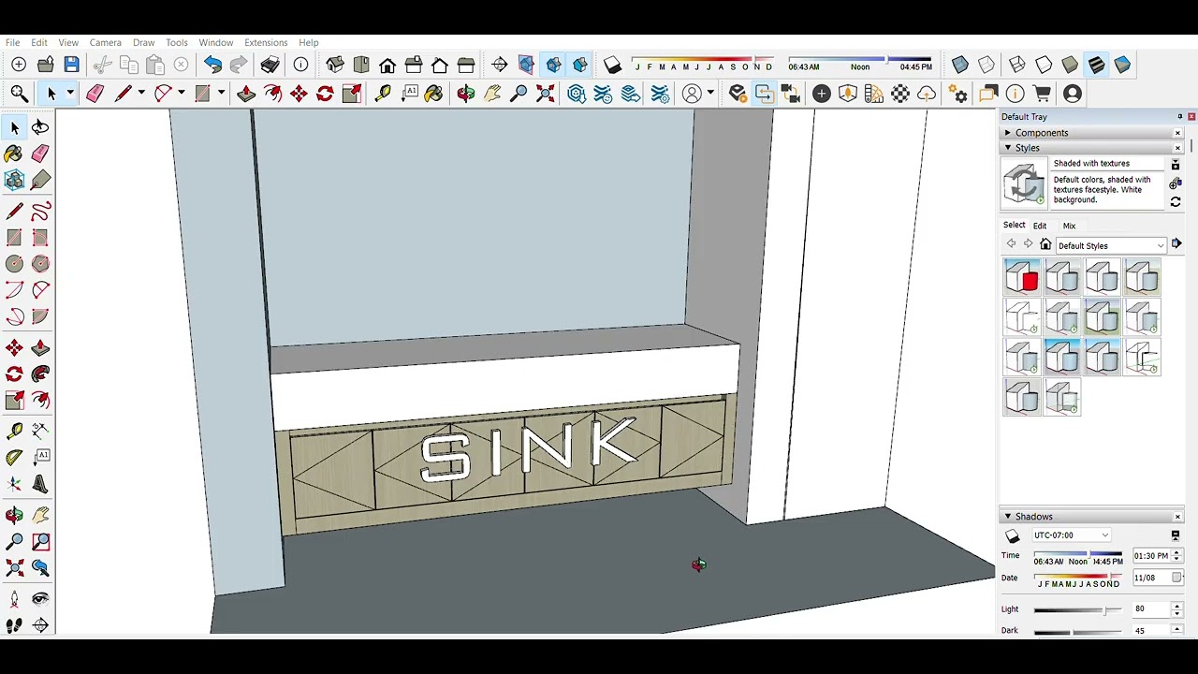
Task: Switch to Iso view house icon
Action: [x=335, y=65]
